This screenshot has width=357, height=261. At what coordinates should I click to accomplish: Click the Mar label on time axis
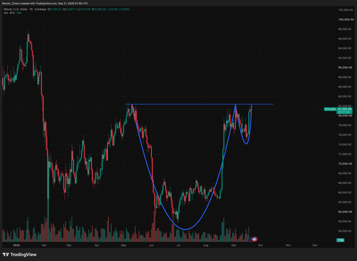tap(69, 245)
